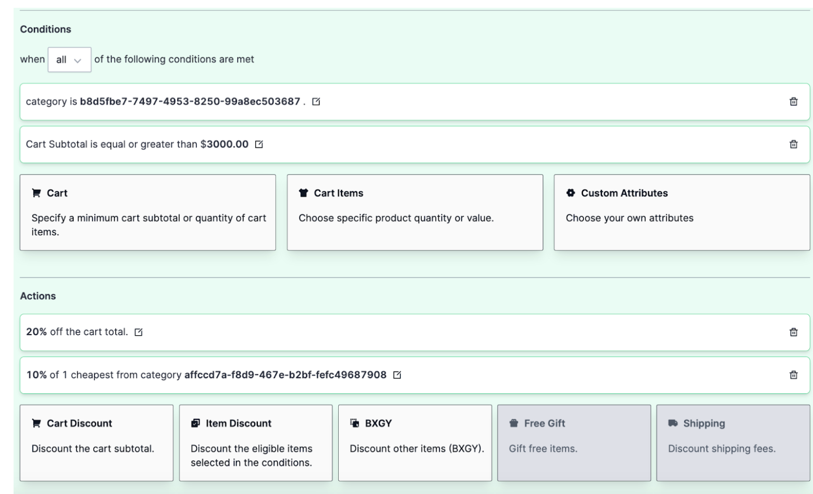Click the BXGY tag icon
Screen dimensions: 813x494
click(355, 423)
